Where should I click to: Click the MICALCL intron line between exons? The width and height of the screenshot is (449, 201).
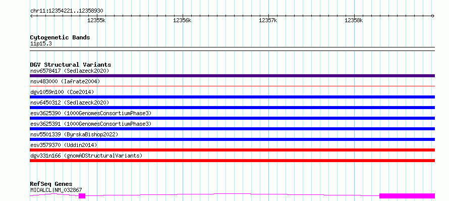coord(232,194)
